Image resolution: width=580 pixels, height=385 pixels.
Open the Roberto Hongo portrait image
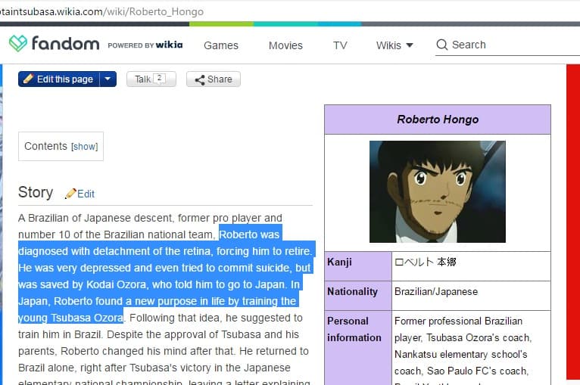pos(438,192)
